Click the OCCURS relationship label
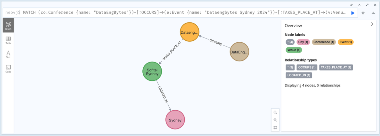Screen dimensions: 380x136 (216, 42)
